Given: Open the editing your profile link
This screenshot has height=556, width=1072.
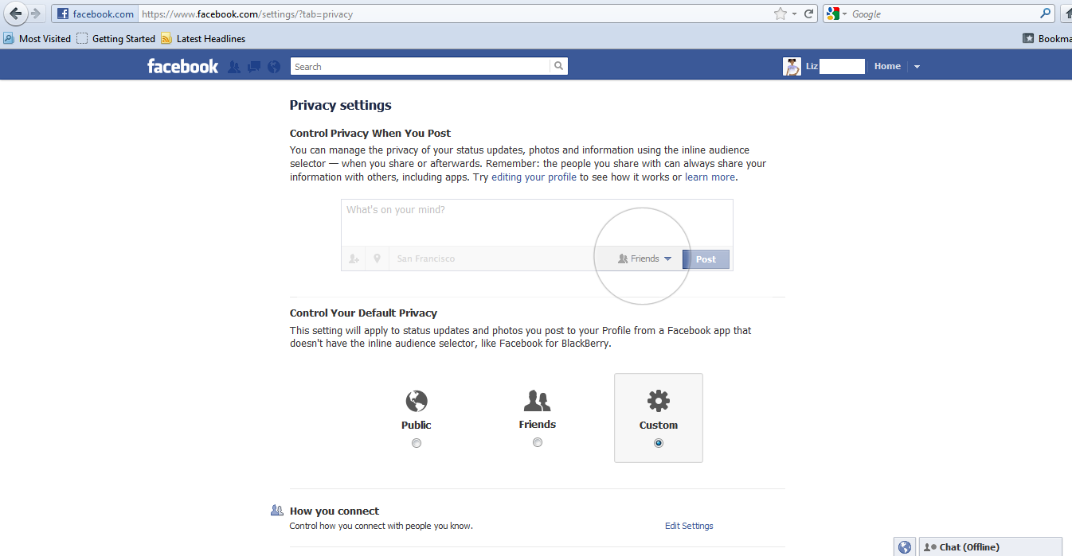Looking at the screenshot, I should [x=534, y=177].
